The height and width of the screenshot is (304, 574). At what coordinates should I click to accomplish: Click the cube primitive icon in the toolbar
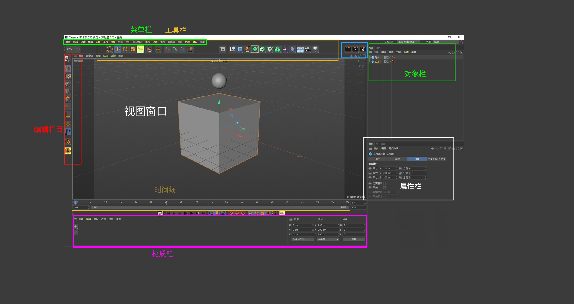(x=240, y=49)
